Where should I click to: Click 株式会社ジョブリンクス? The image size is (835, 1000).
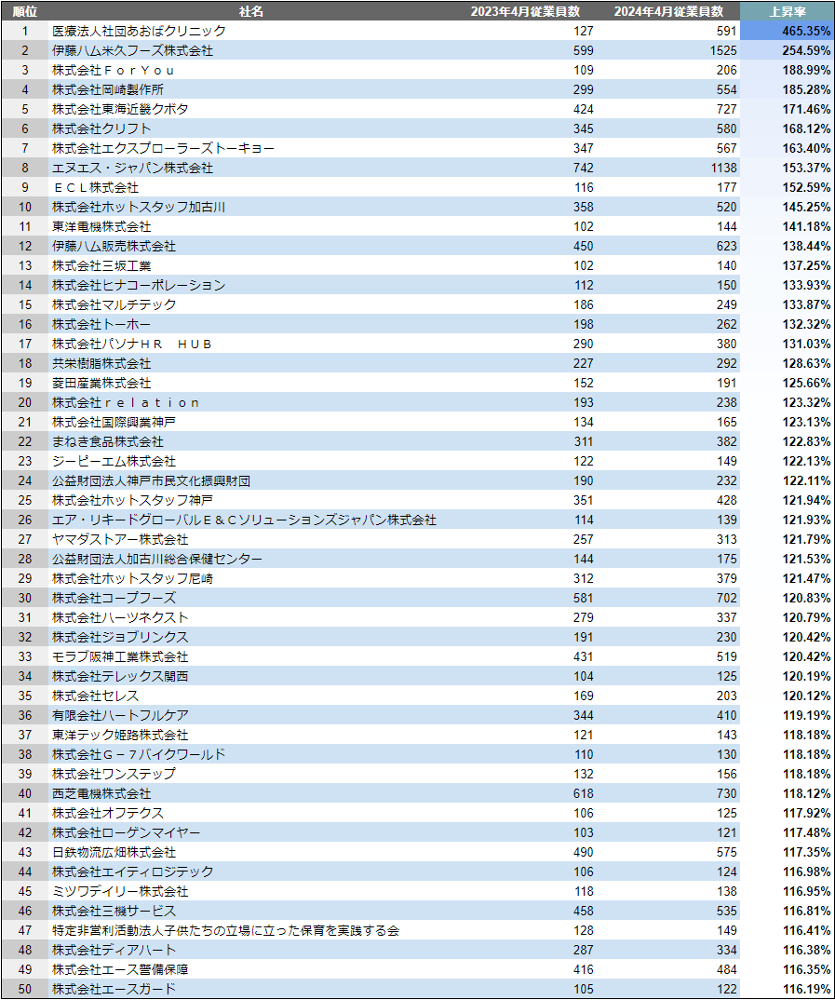[x=120, y=637]
